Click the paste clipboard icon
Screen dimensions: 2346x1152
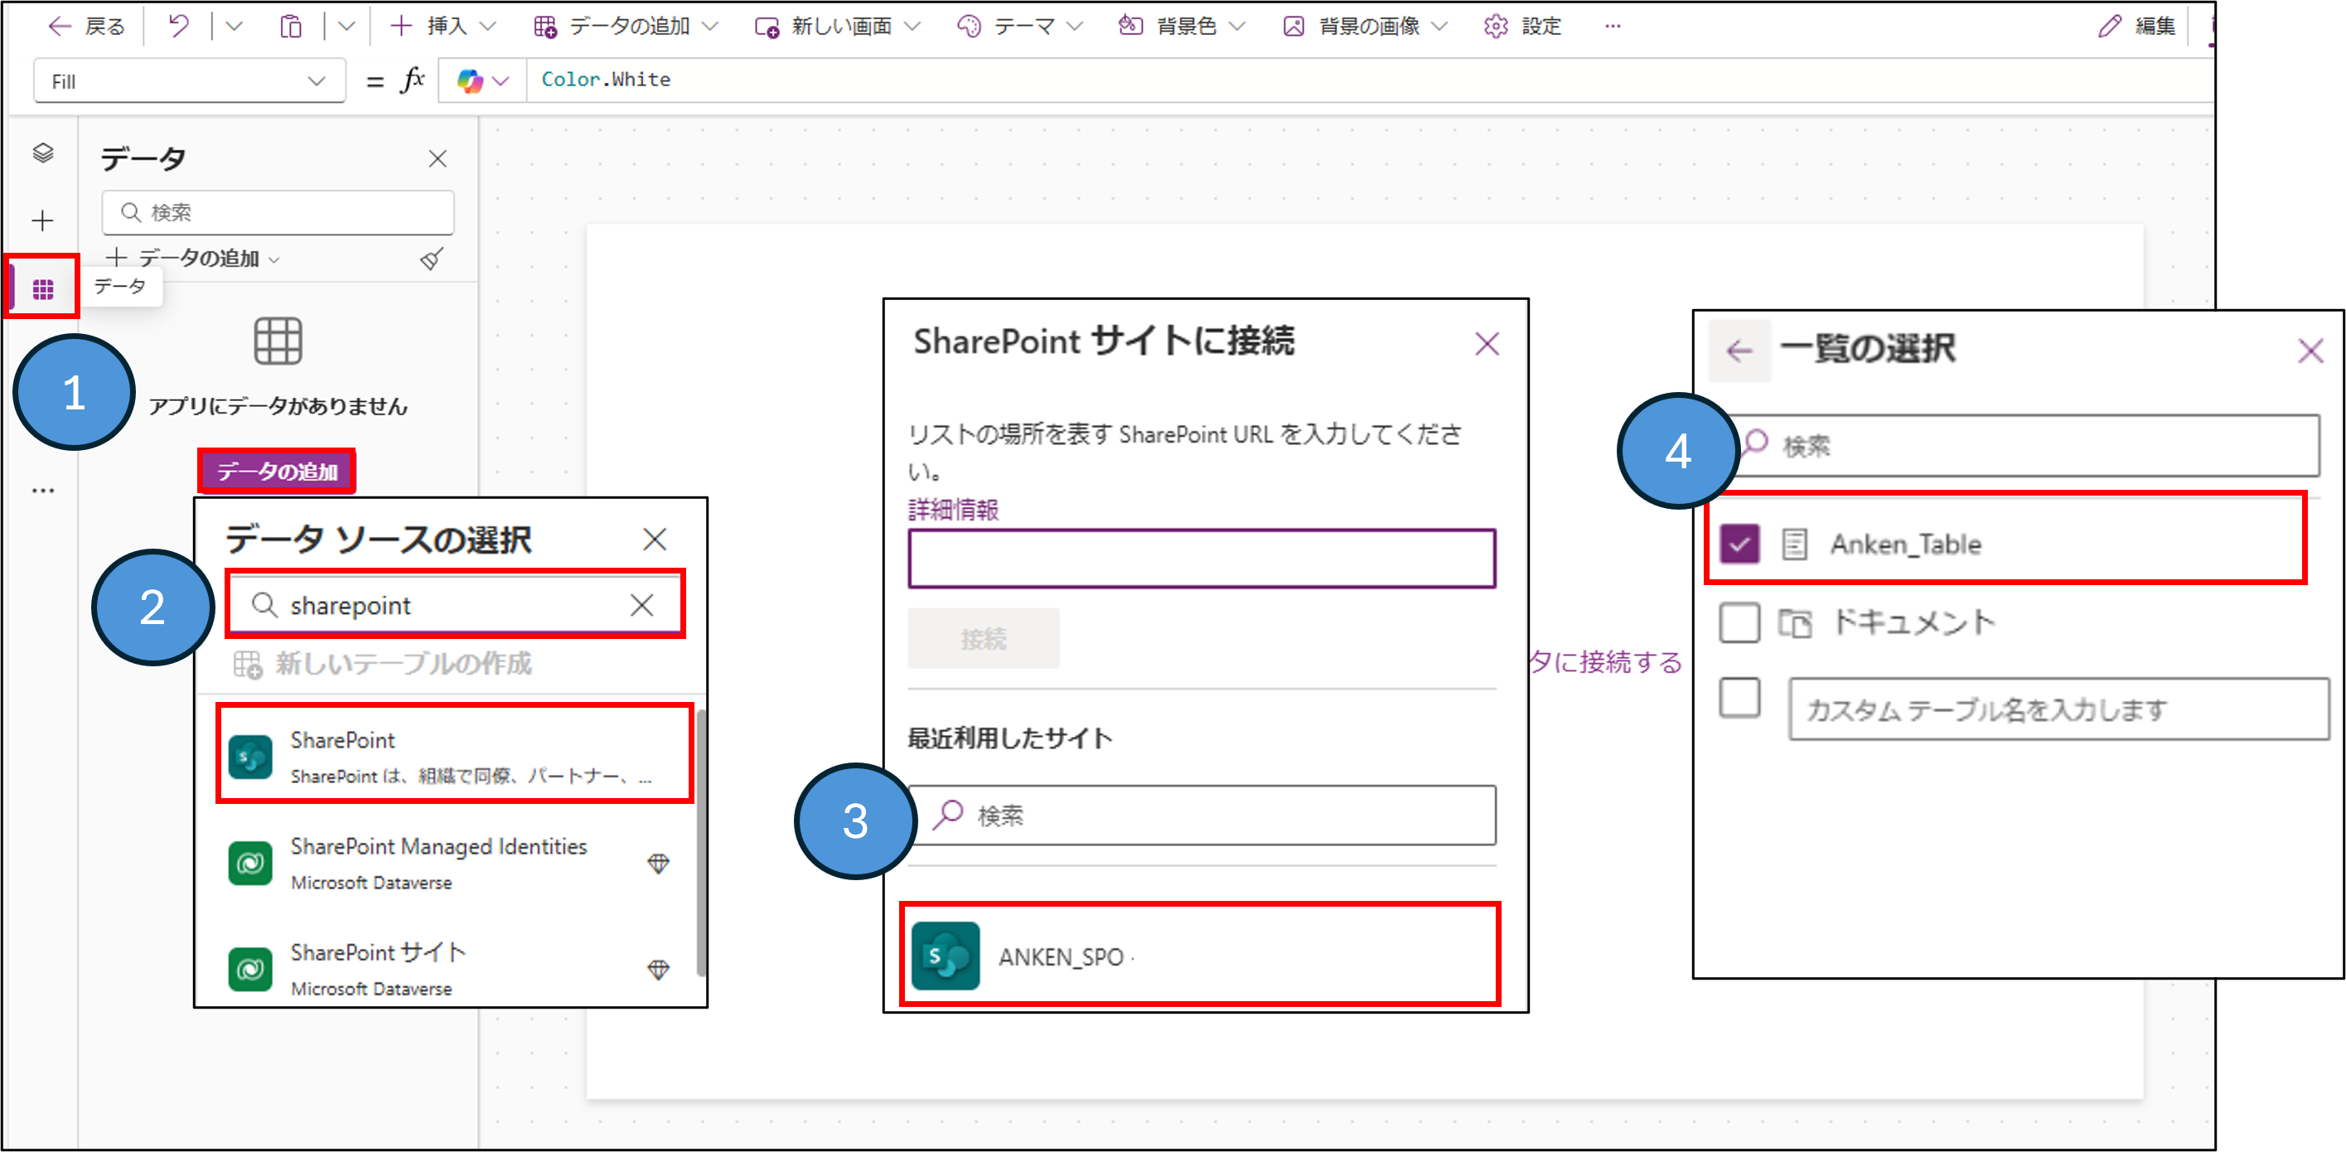tap(291, 27)
